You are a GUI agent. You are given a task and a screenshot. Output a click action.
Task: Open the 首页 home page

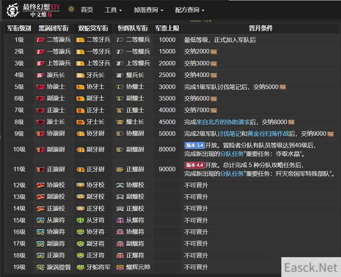[87, 10]
